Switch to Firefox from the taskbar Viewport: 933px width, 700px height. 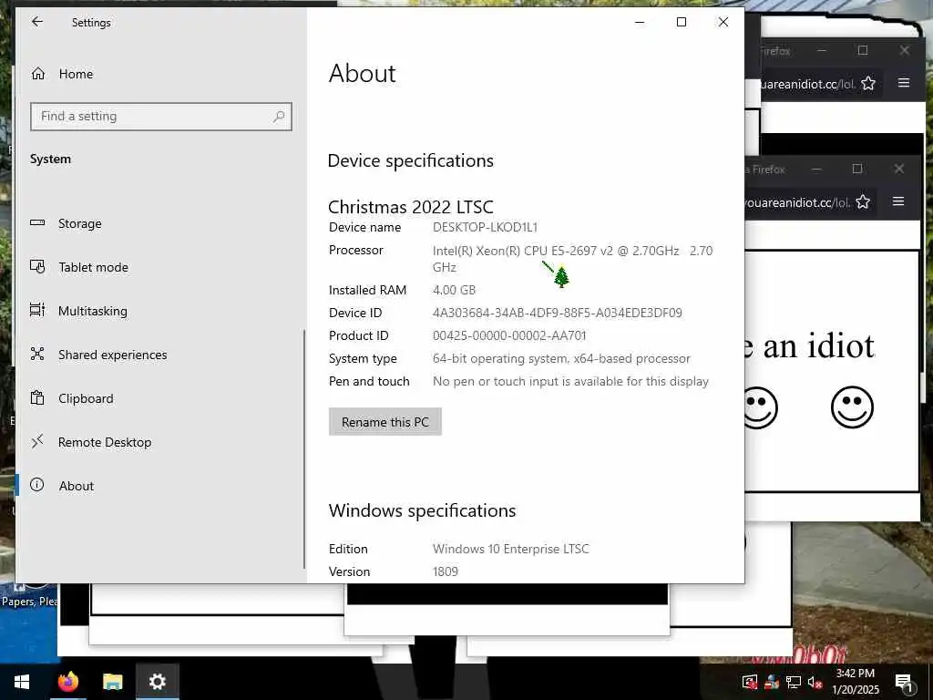pos(67,682)
